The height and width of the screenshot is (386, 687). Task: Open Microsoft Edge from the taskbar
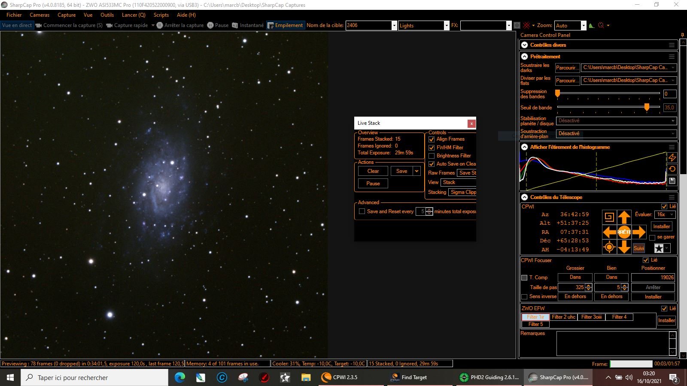(x=179, y=377)
